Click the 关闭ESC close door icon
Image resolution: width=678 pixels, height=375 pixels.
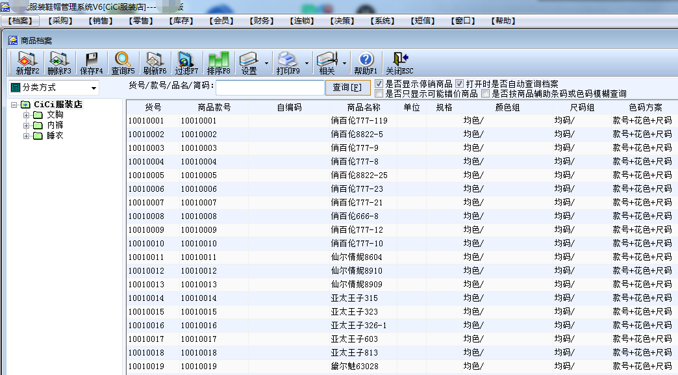pos(400,59)
